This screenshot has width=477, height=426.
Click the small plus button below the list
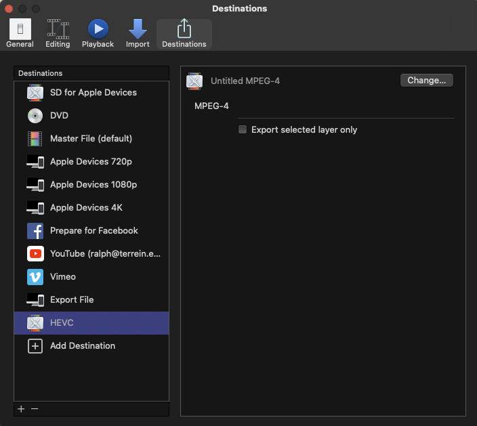[x=21, y=409]
